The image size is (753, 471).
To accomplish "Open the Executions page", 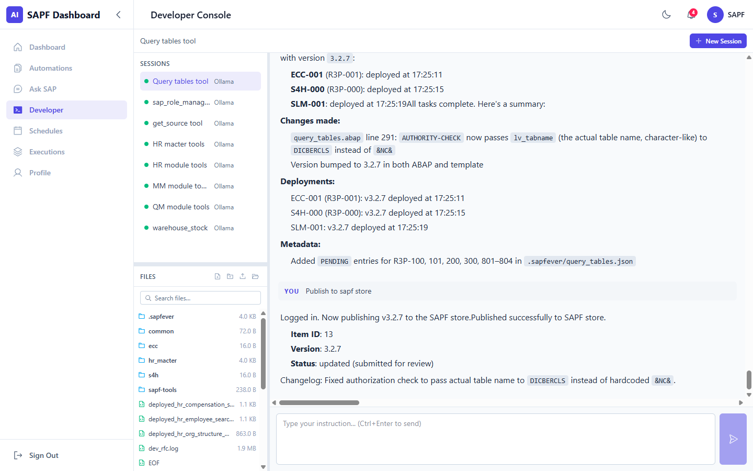I will click(66, 152).
